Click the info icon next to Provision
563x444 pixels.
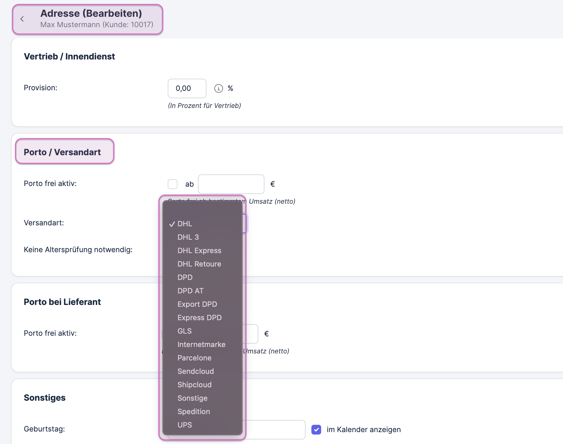tap(218, 88)
